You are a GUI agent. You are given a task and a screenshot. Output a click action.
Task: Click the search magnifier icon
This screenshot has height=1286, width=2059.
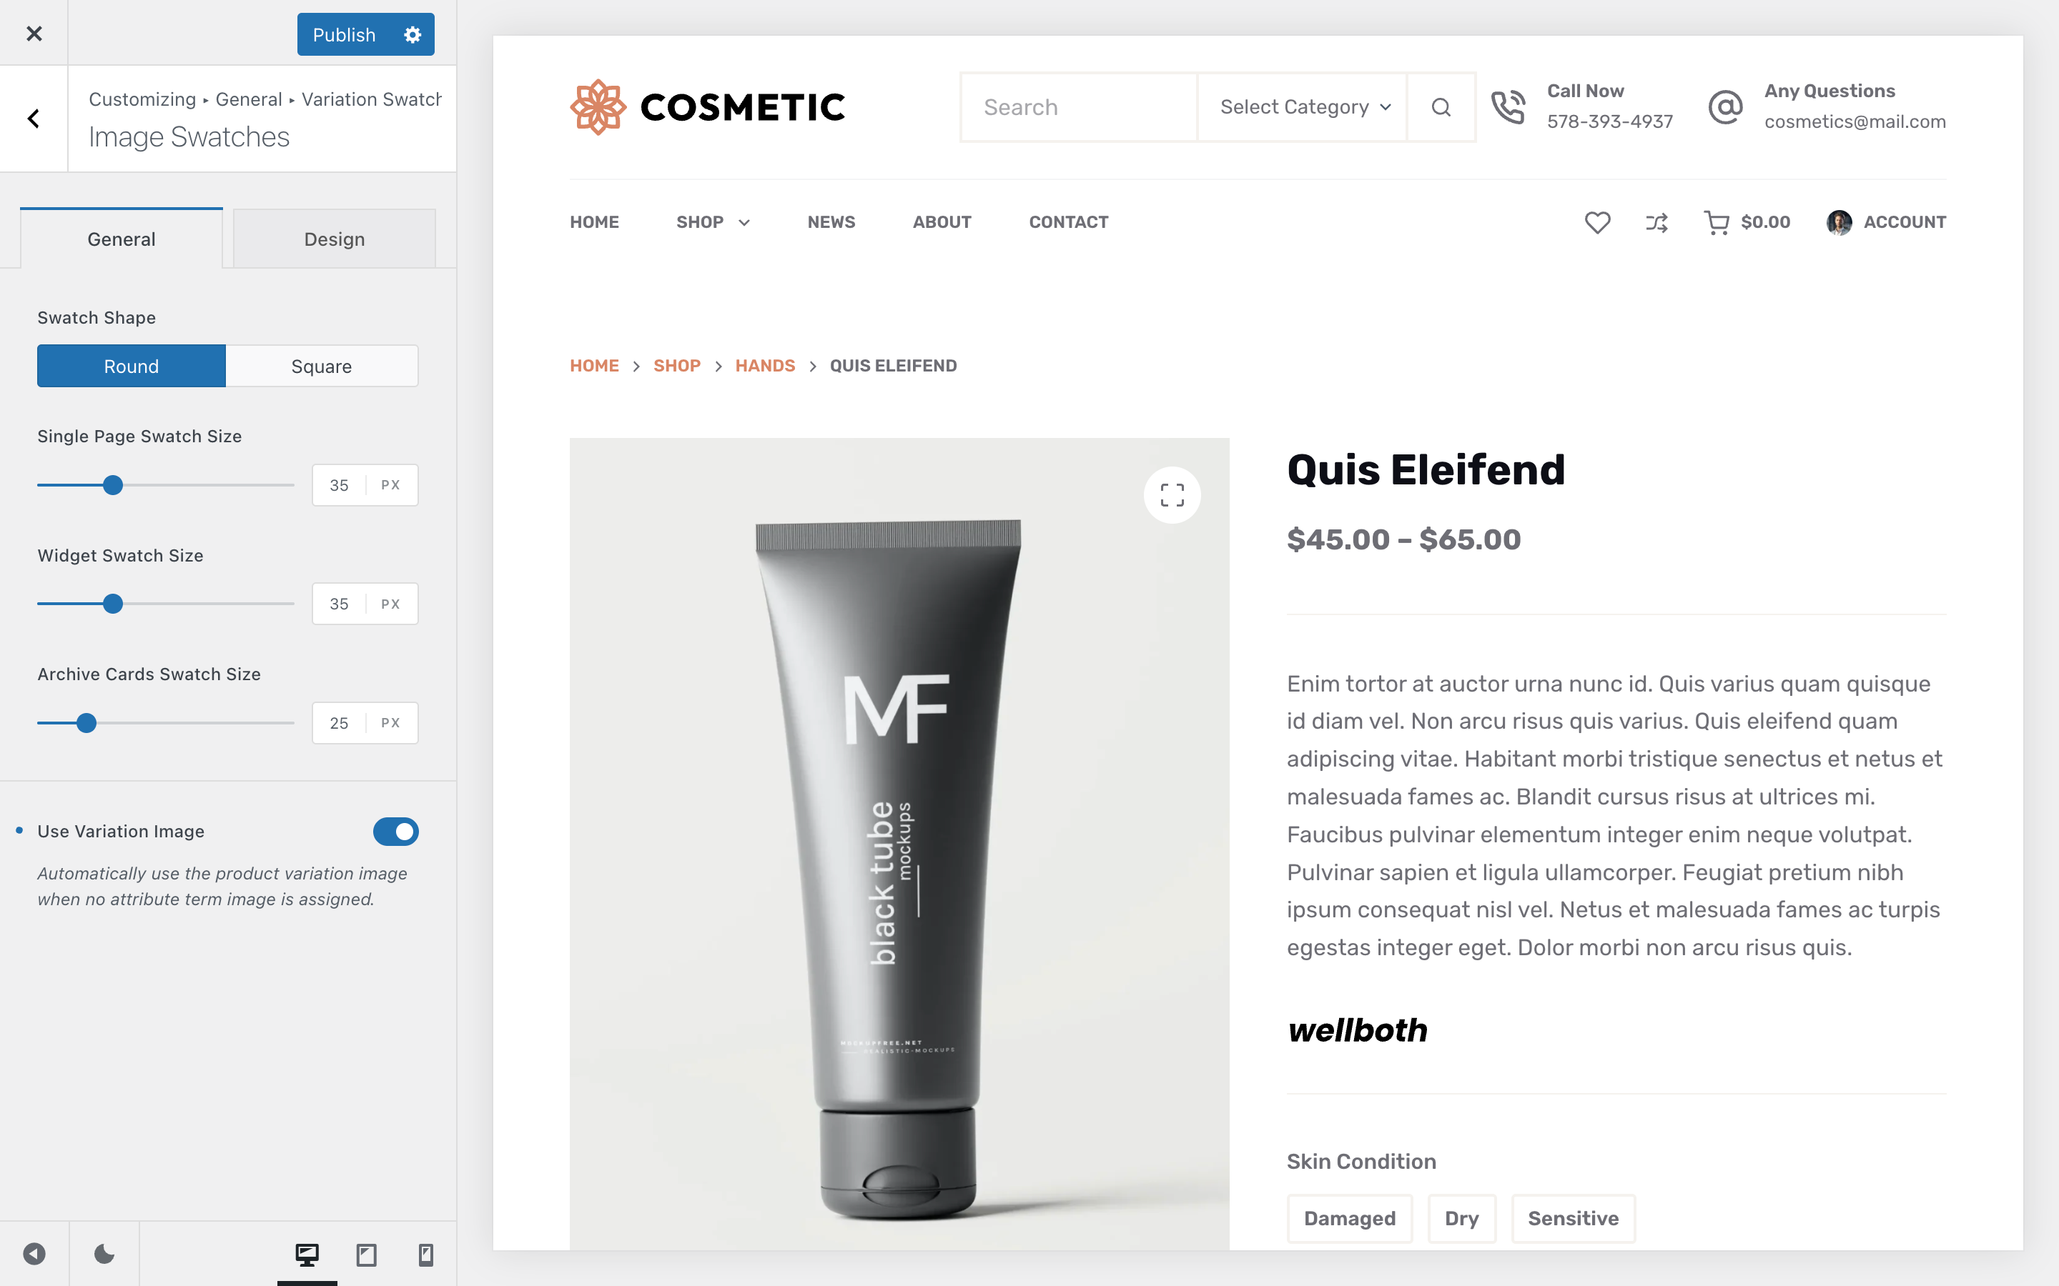[1441, 107]
